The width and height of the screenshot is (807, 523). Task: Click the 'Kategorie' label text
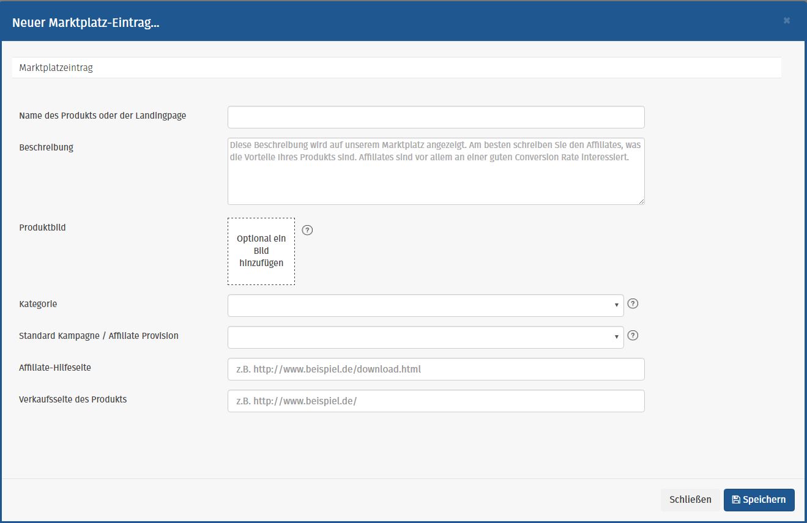click(38, 304)
